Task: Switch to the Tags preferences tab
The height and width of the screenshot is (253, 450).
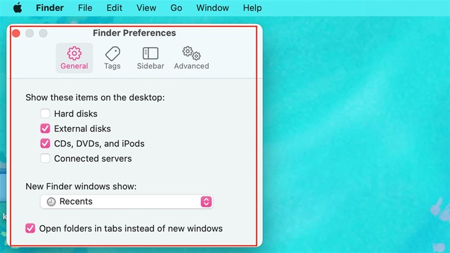Action: (x=112, y=58)
